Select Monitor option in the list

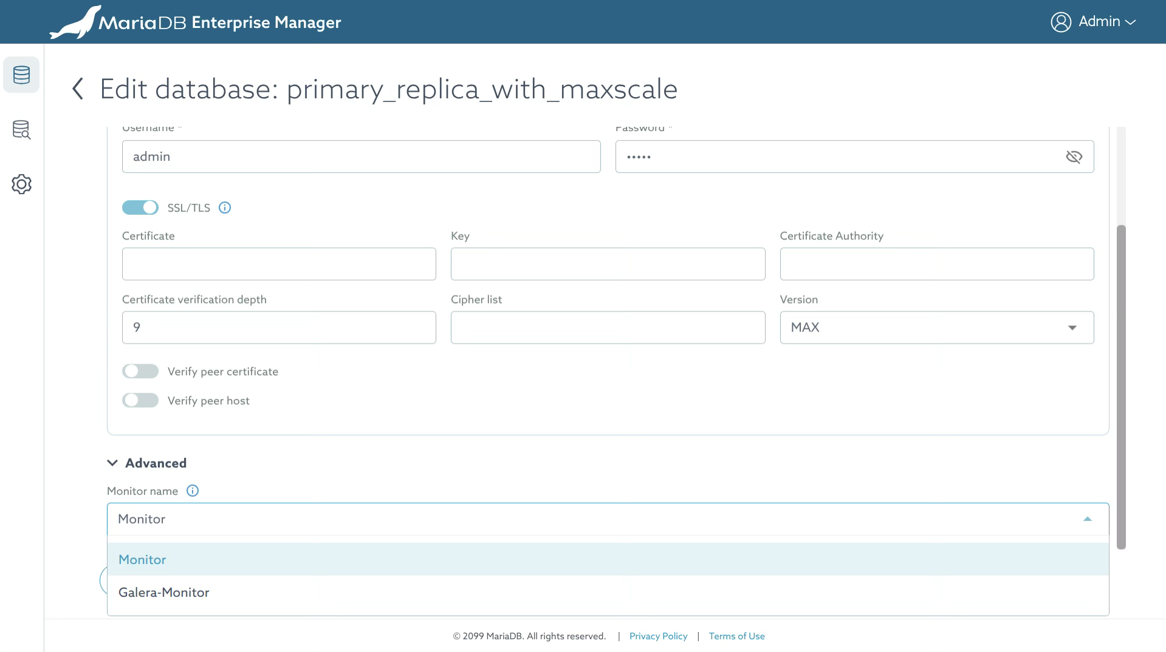coord(142,560)
